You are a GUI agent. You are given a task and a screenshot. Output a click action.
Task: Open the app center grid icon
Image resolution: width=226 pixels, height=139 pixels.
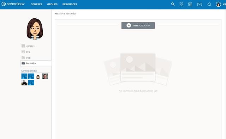tap(182, 4)
